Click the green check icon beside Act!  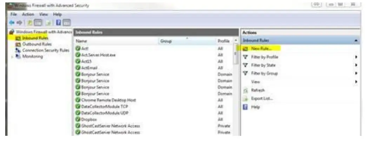78,48
